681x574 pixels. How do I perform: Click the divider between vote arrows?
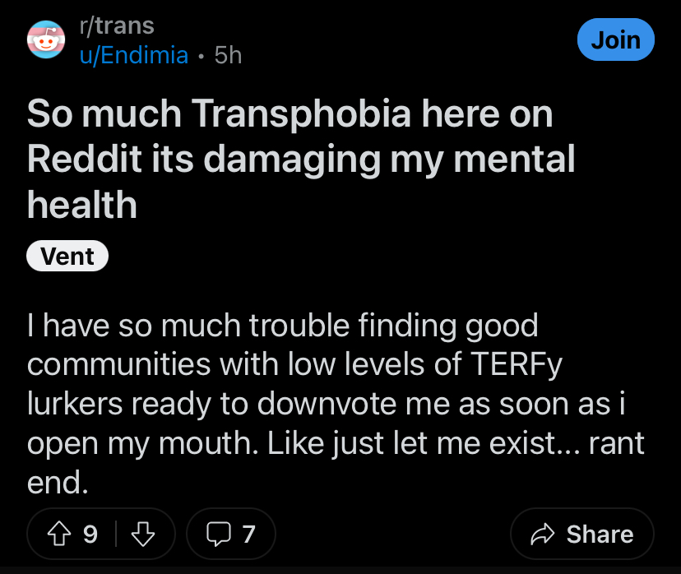point(116,534)
